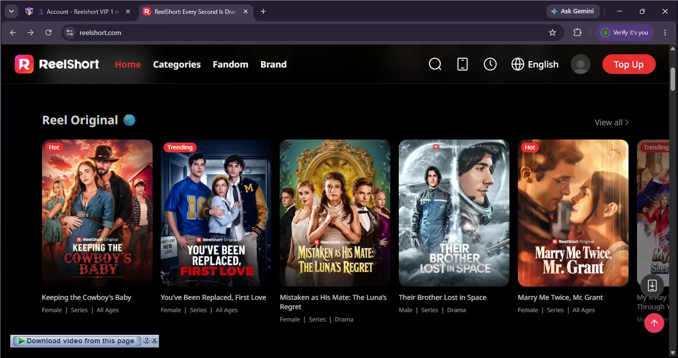This screenshot has height=358, width=678.
Task: Click the help question mark on download bar
Action: pos(146,340)
